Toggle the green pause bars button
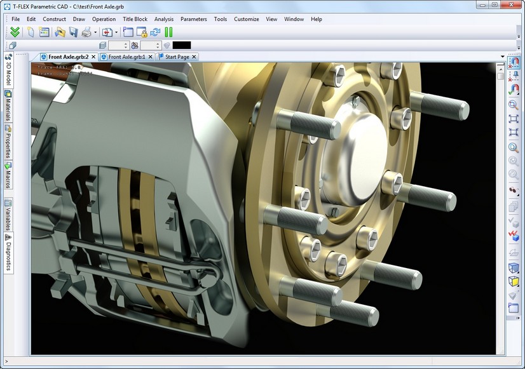Viewport: 525px width, 369px height. point(168,32)
